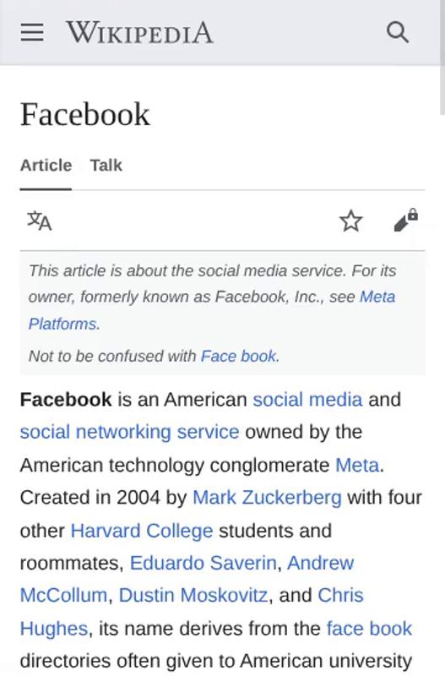Open the Eduardo Saverin link

[203, 563]
